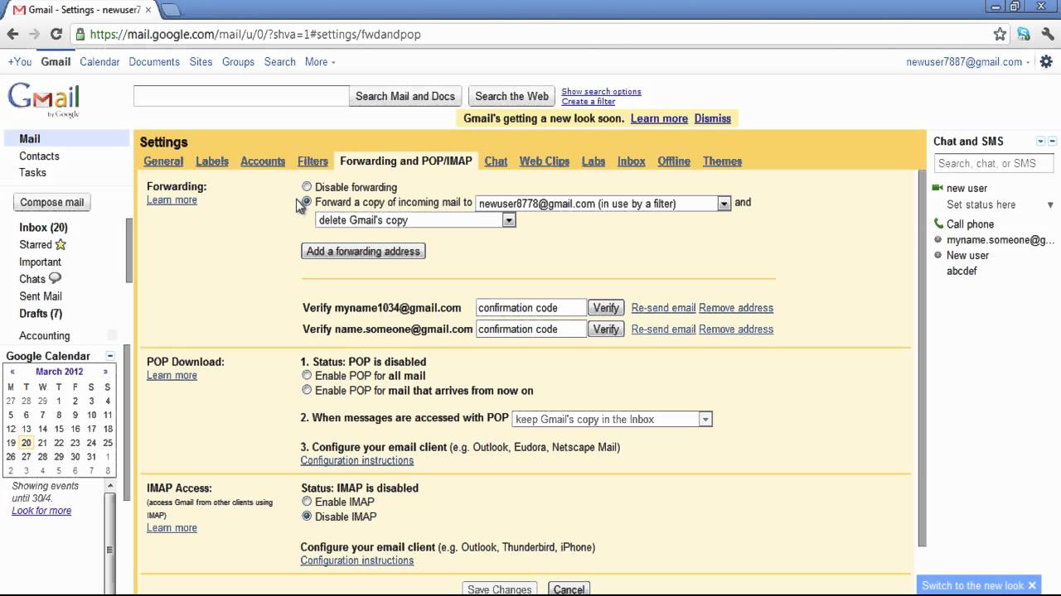
Task: Open Drafts (7) folder
Action: point(41,314)
